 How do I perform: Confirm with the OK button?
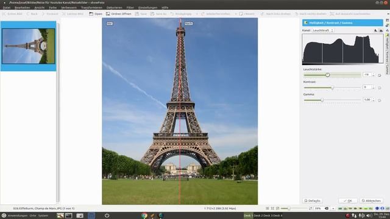348,201
